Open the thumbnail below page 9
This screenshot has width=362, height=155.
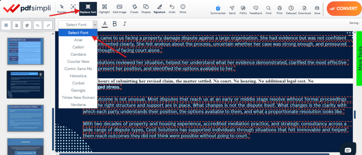25,118
